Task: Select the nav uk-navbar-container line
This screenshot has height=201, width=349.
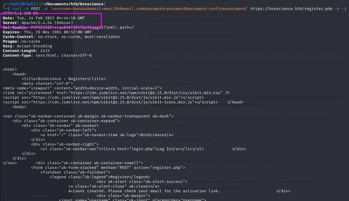Action: click(x=88, y=116)
